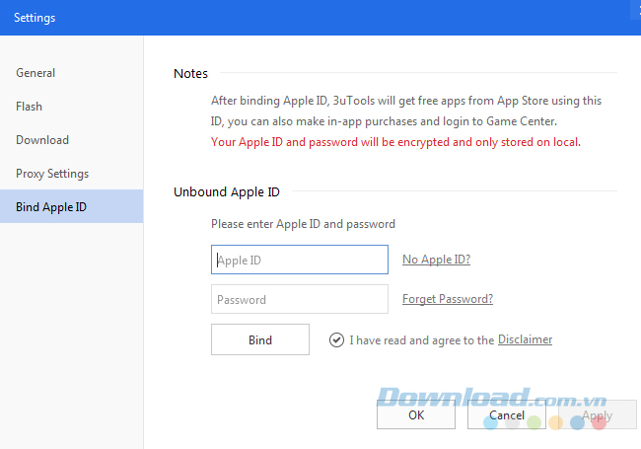The image size is (641, 449).
Task: Click the Apply button
Action: (598, 415)
